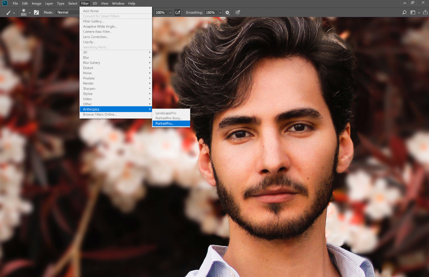Viewport: 429px width, 277px height.
Task: Expand the Stylize submenu
Action: [x=116, y=94]
